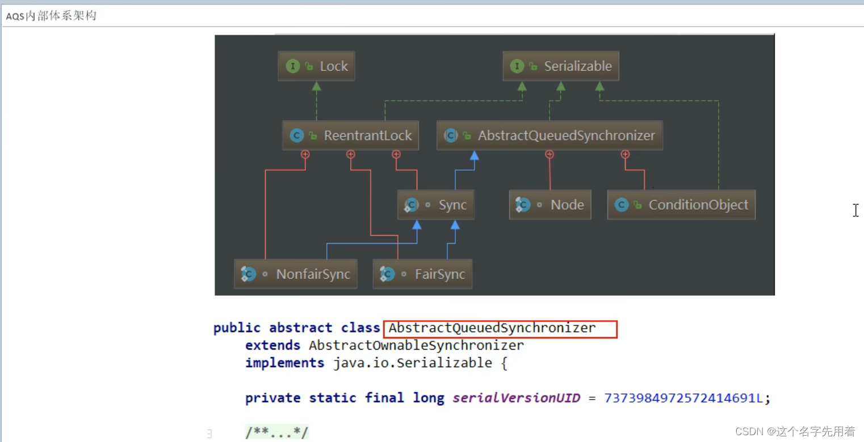Screen dimensions: 864x442
Task: Expand the folded /**...*/ comment
Action: [277, 433]
